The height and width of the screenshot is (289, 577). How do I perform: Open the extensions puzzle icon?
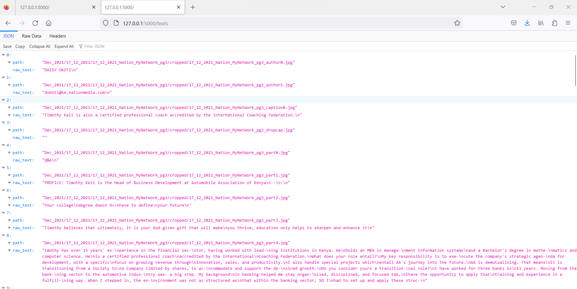click(x=554, y=23)
